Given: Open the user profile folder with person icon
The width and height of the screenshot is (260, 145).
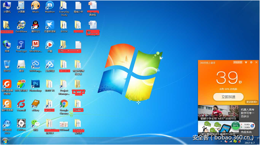Looking at the screenshot, I should [7, 27].
